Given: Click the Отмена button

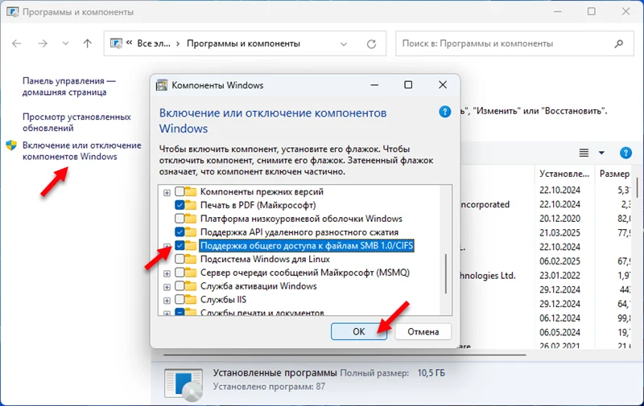Looking at the screenshot, I should (x=423, y=331).
